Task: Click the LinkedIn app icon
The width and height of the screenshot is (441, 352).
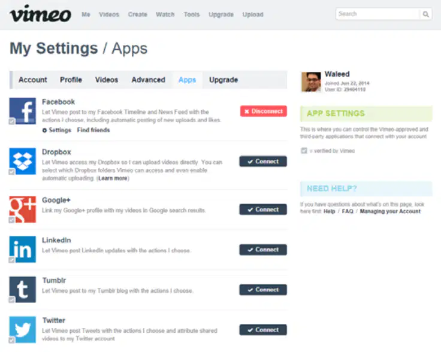Action: click(x=23, y=249)
